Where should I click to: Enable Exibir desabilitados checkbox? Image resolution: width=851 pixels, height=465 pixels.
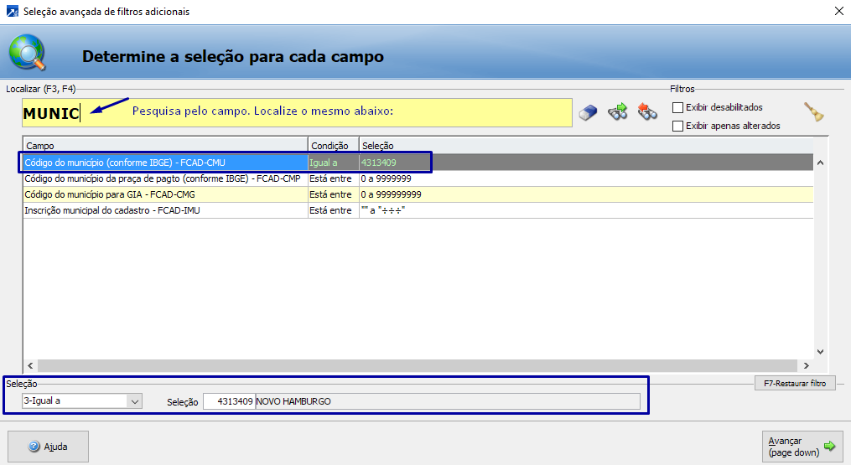click(x=678, y=107)
